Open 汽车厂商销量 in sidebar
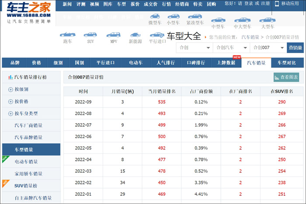The width and height of the screenshot is (306, 204). pyautogui.click(x=28, y=125)
